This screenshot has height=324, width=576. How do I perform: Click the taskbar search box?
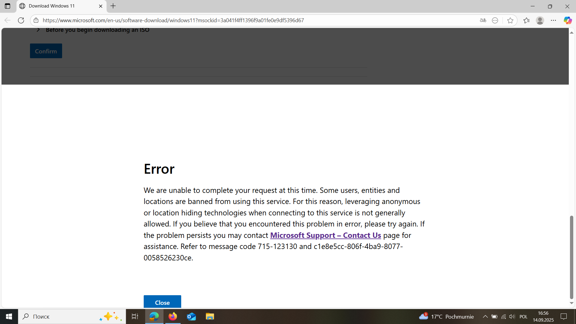pyautogui.click(x=72, y=316)
